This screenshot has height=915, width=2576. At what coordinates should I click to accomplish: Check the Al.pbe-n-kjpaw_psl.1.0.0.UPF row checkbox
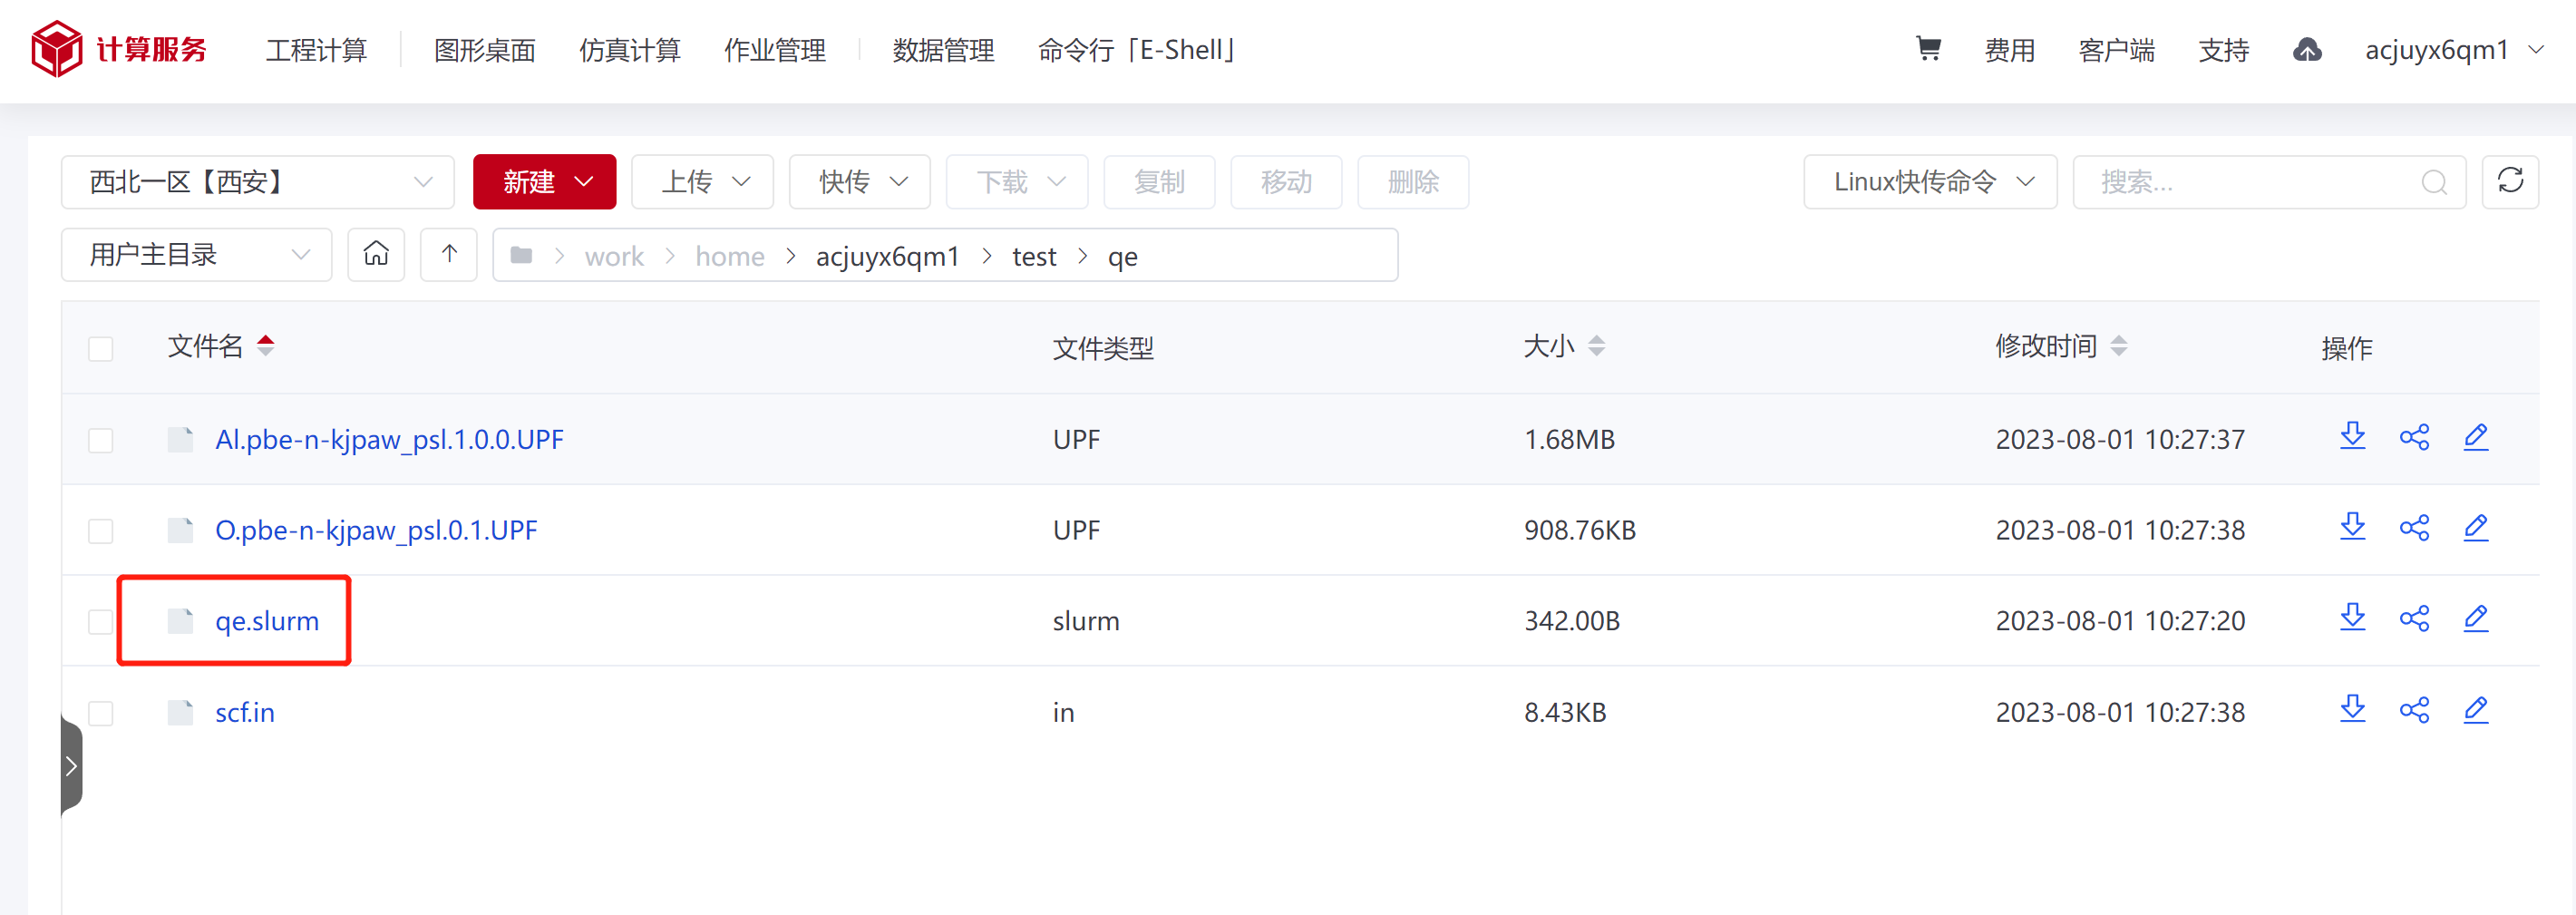pos(100,440)
